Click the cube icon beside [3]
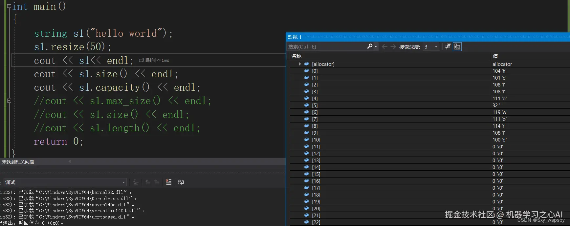Viewport: 570px width, 226px height. click(306, 91)
